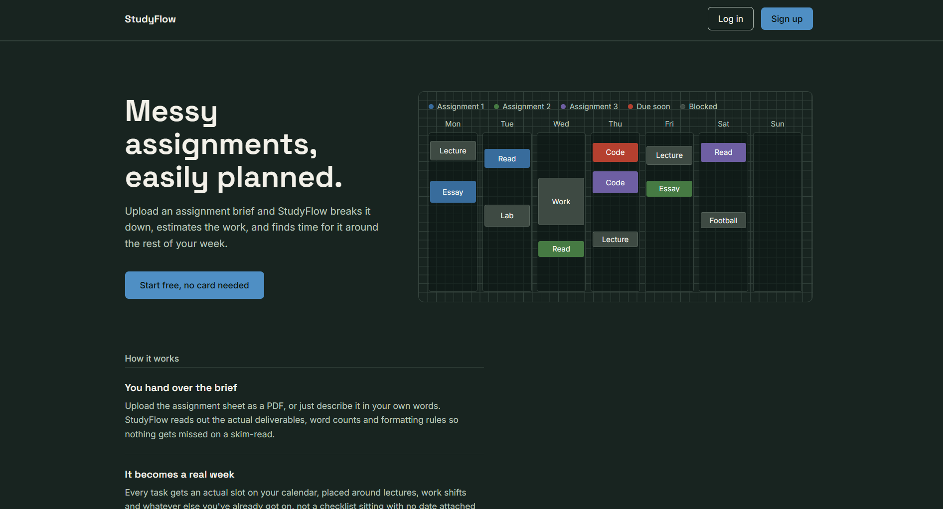The width and height of the screenshot is (943, 509).
Task: Select the purple Saturday Read block
Action: 723,152
